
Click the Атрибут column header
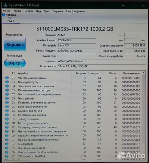click(23, 73)
